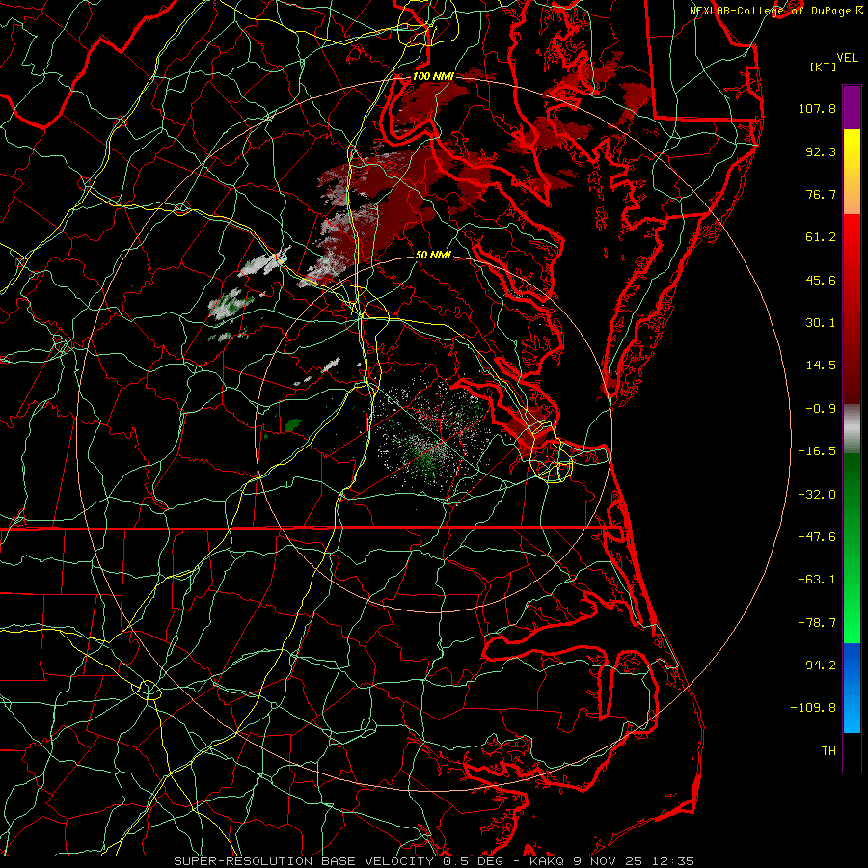This screenshot has height=868, width=868.
Task: Click the -94.2 velocity scale value
Action: coord(817,665)
